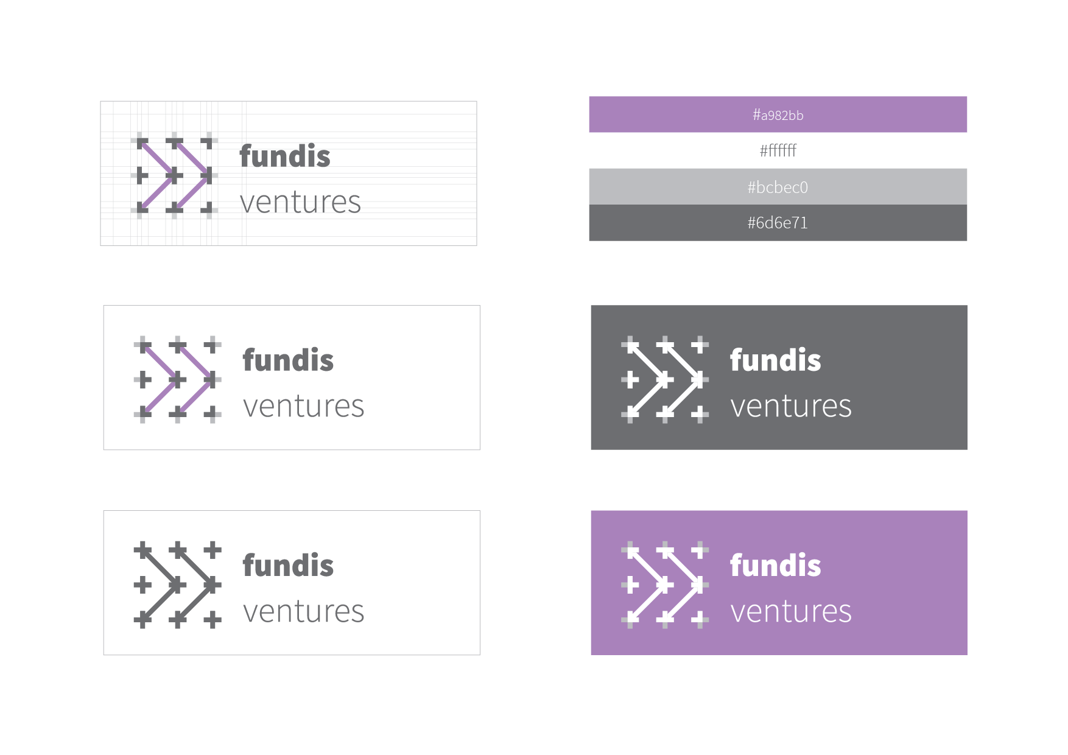Click white 'fundis' text on the purple panel
Image resolution: width=1068 pixels, height=755 pixels.
pos(776,565)
